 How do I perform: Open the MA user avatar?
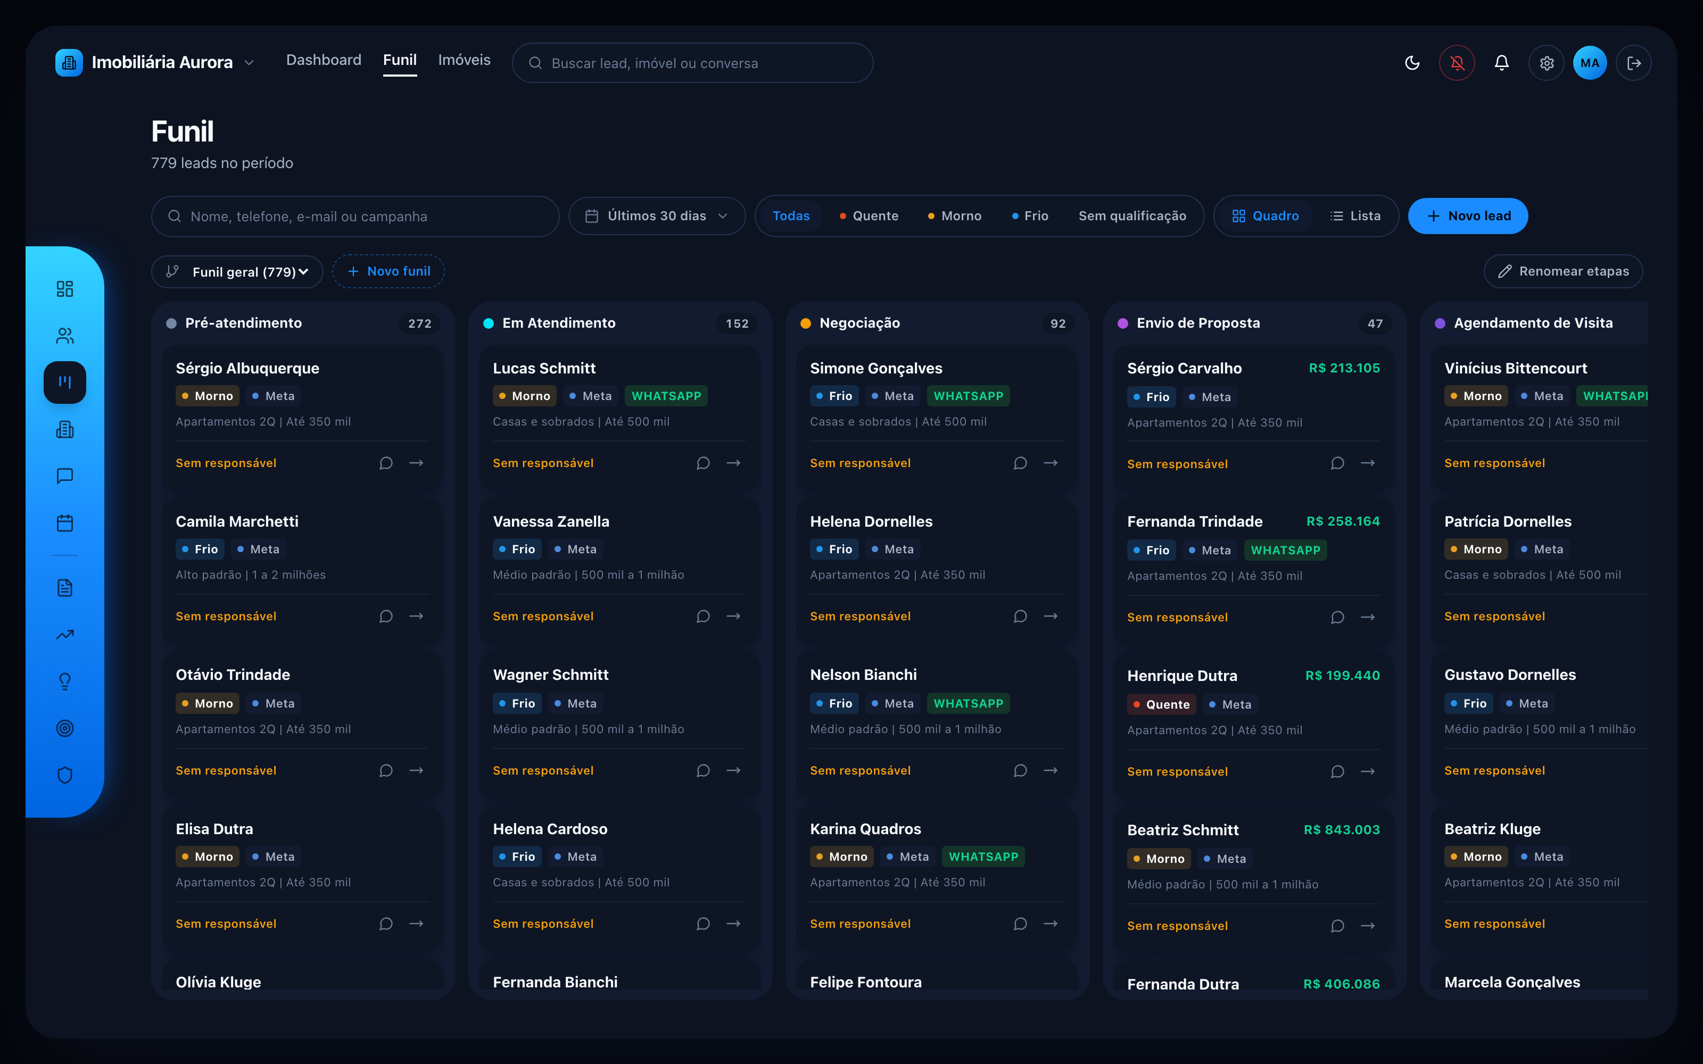coord(1590,63)
